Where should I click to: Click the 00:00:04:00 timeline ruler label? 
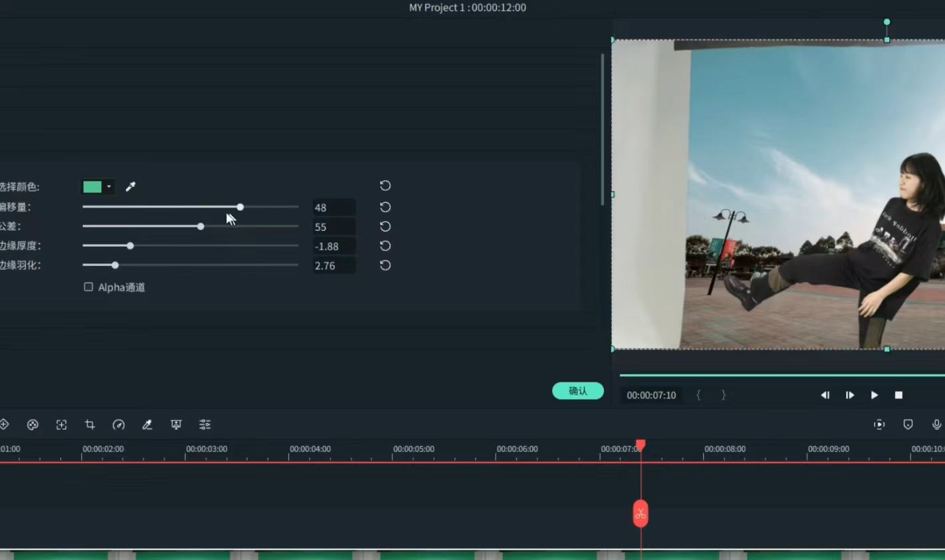pyautogui.click(x=310, y=449)
